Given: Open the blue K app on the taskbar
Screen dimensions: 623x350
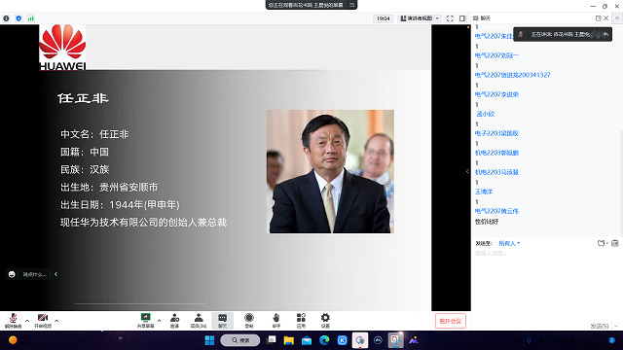Looking at the screenshot, I should 342,340.
